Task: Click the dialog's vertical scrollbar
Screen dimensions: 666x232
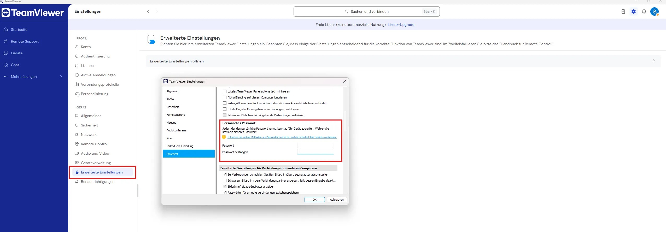Action: (x=345, y=121)
